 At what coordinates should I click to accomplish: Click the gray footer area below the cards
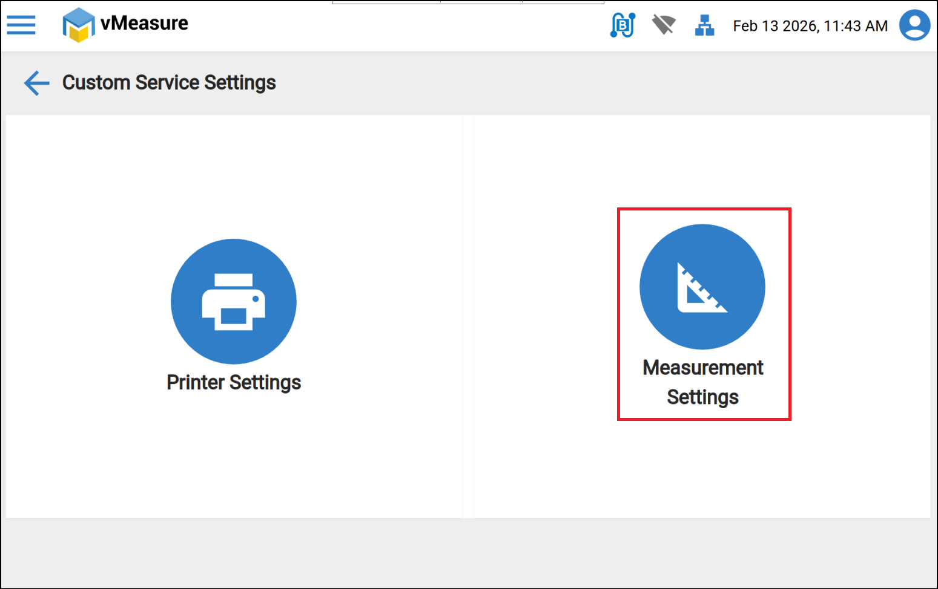click(469, 553)
